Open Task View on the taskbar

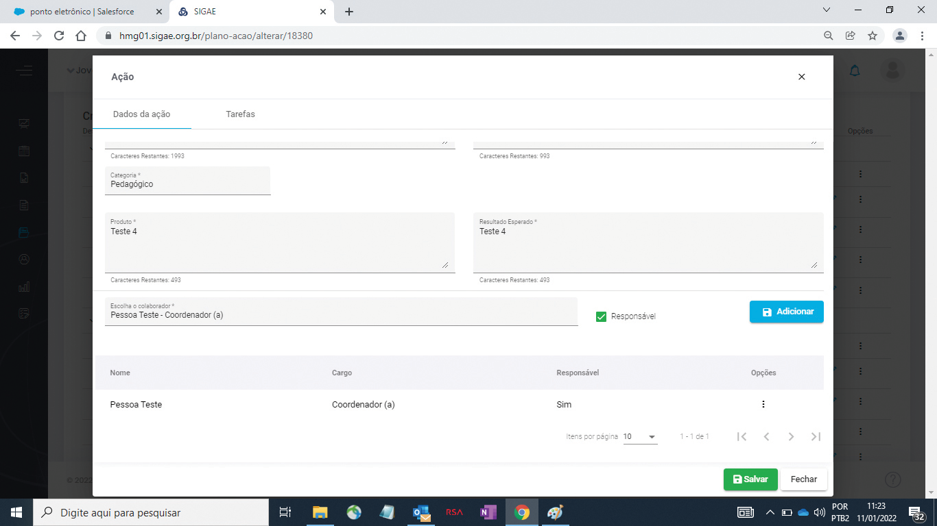pos(285,512)
